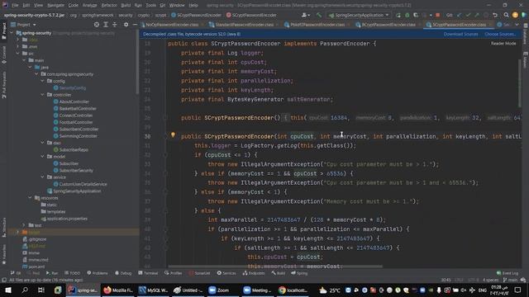The width and height of the screenshot is (529, 297).
Task: Collapse the src folder
Action: coord(17,53)
